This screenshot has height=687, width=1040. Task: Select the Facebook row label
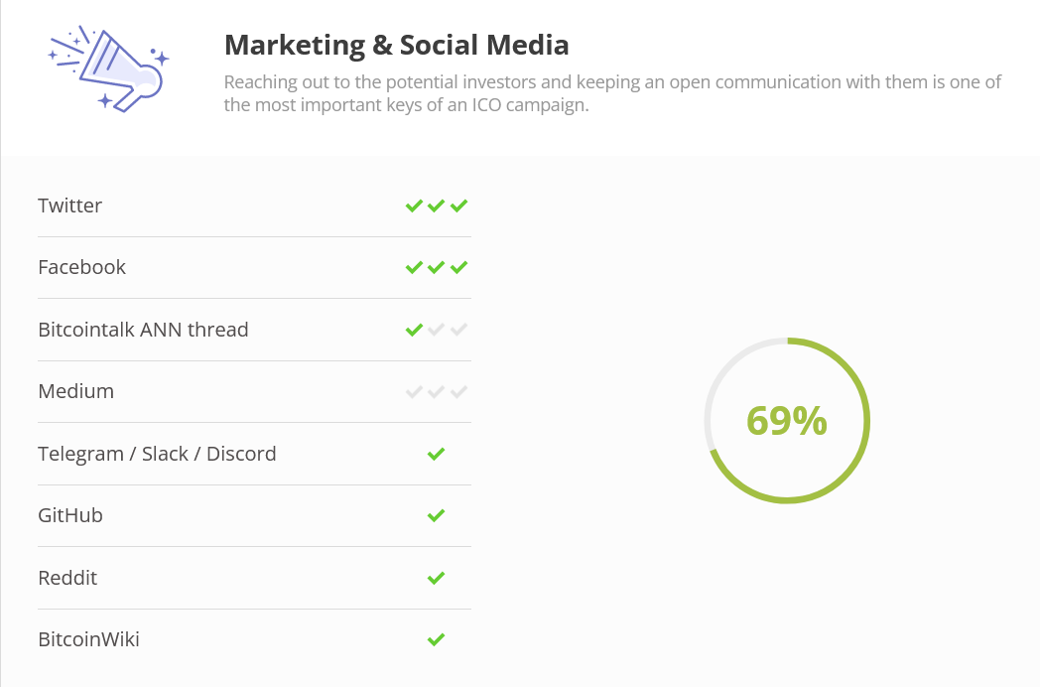81,267
